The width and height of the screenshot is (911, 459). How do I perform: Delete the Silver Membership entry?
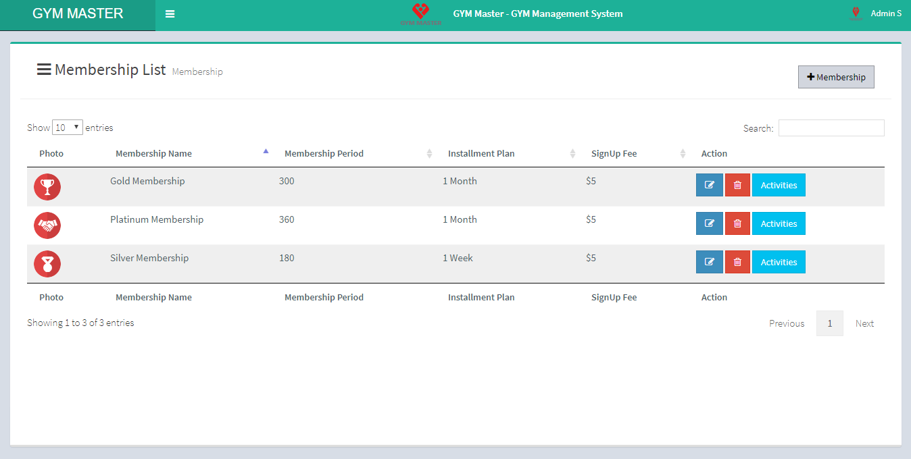(737, 262)
